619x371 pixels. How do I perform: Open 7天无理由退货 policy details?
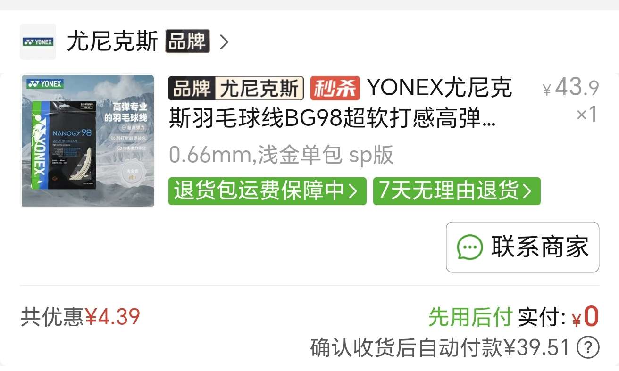click(x=457, y=191)
